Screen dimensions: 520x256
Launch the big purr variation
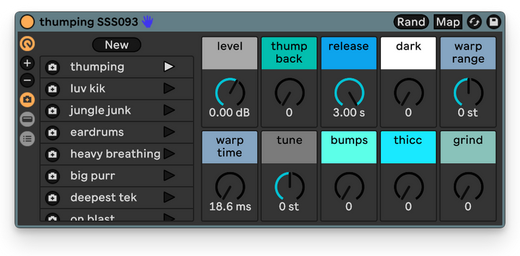(x=169, y=176)
